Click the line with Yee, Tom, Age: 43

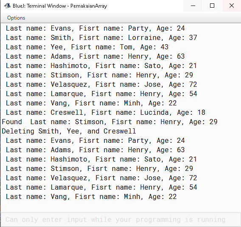[x=87, y=47]
